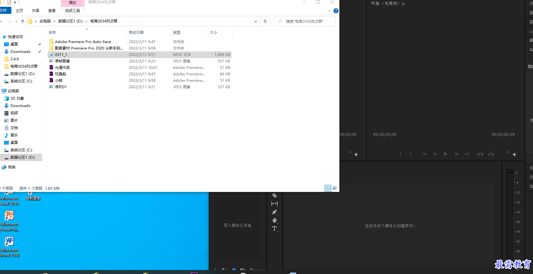Open the Program panel menu icon
The height and width of the screenshot is (274, 533).
pyautogui.click(x=403, y=4)
